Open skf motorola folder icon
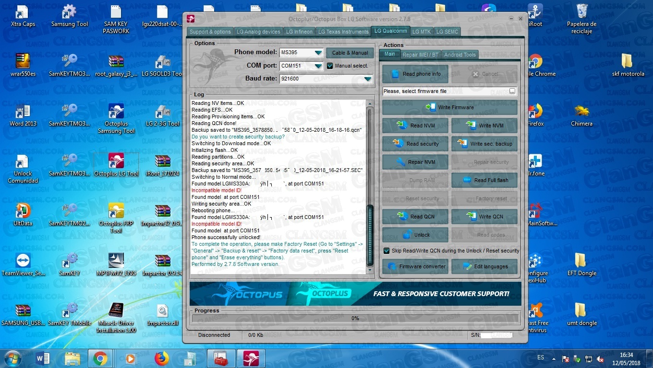The image size is (653, 368). click(628, 65)
